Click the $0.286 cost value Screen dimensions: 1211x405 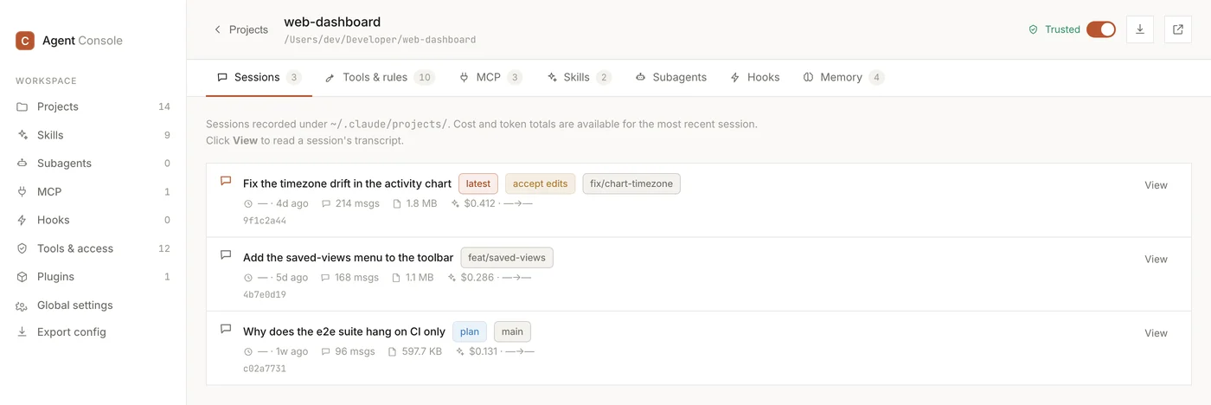(x=477, y=278)
